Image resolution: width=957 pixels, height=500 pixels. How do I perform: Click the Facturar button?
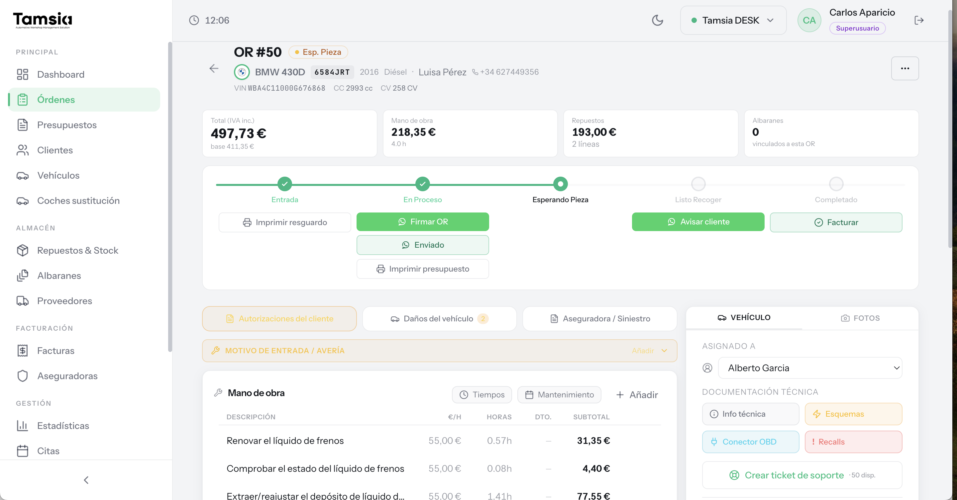click(x=836, y=222)
